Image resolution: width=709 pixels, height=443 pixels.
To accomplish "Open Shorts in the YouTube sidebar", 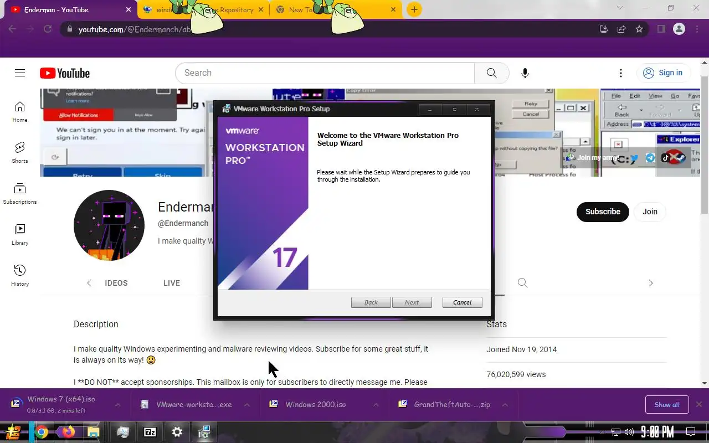I will click(x=20, y=152).
